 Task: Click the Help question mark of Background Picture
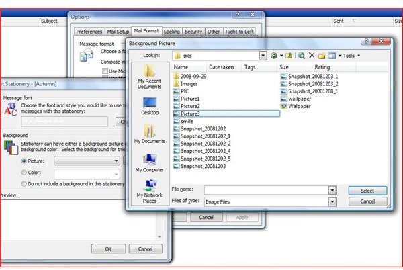click(x=366, y=41)
